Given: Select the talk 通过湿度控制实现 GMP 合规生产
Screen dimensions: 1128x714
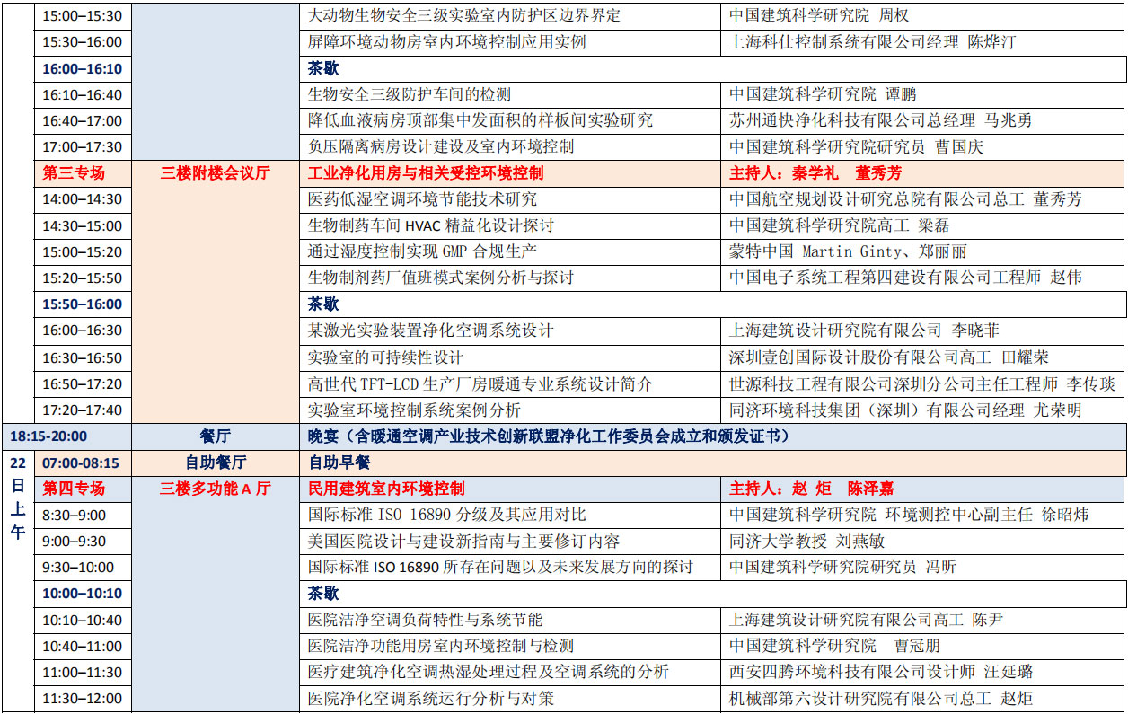Looking at the screenshot, I should click(x=422, y=251).
